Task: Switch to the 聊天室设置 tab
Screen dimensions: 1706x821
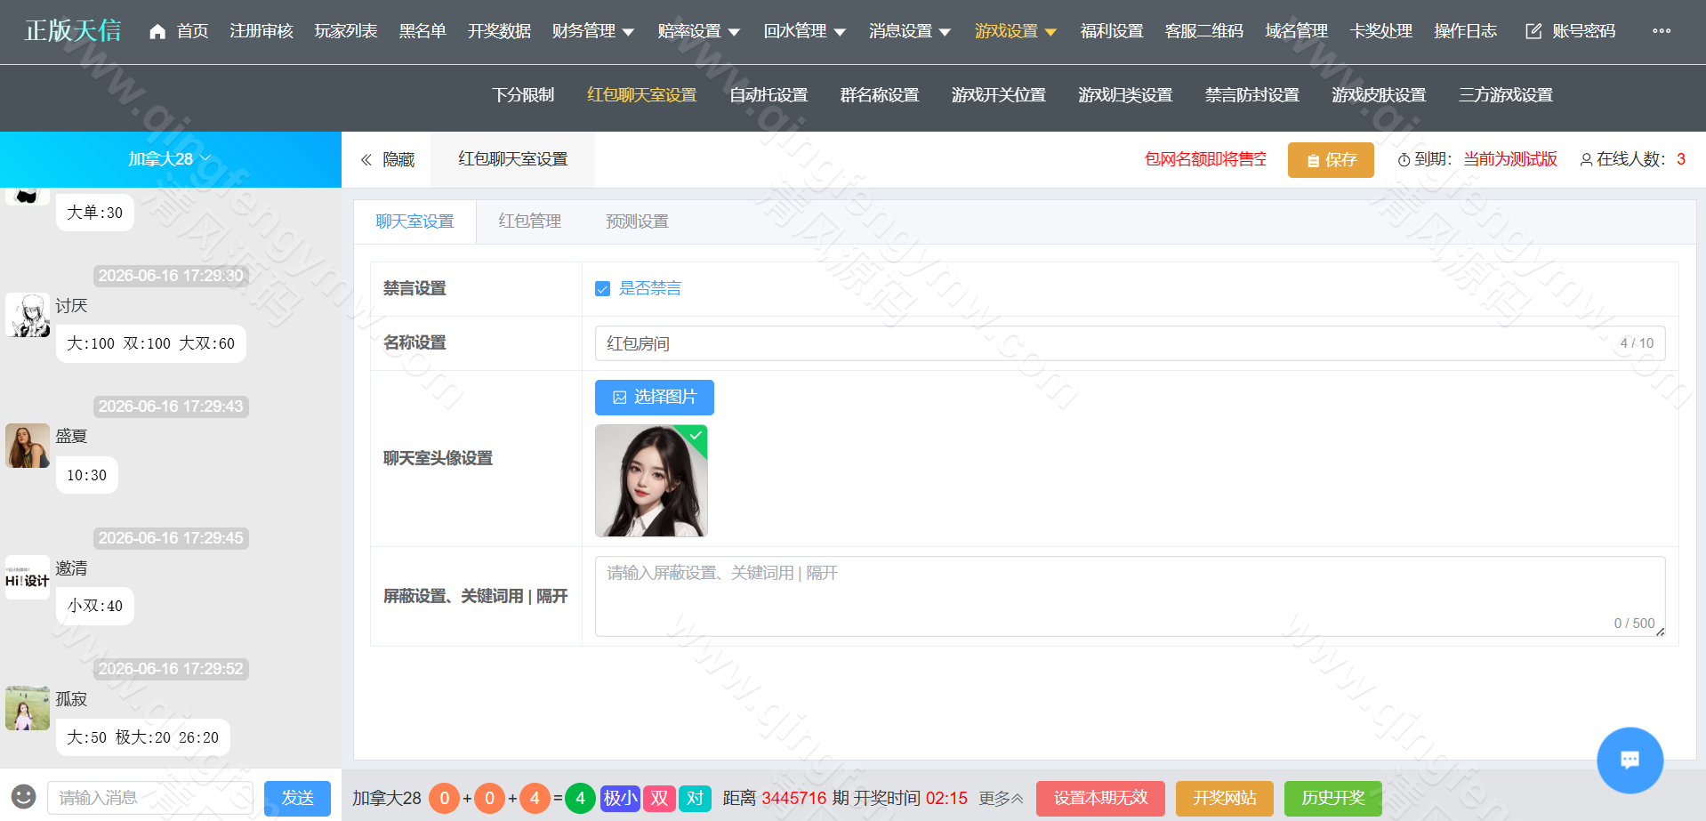Action: click(x=414, y=221)
